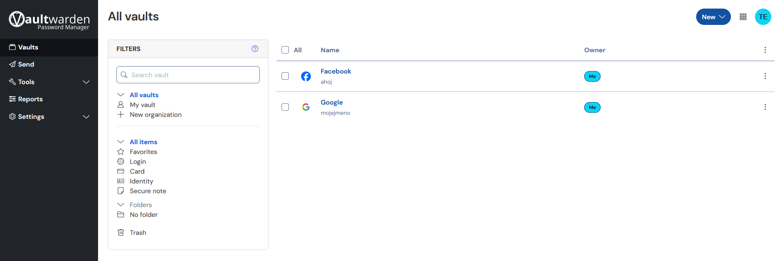This screenshot has width=784, height=261.
Task: Check the Select All checkbox
Action: point(285,50)
